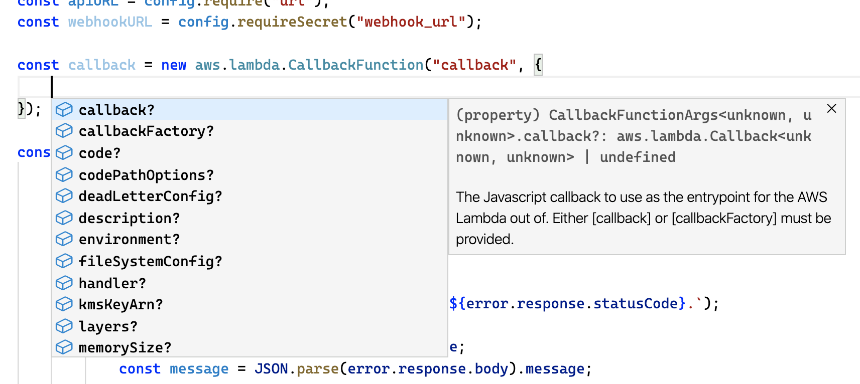Click the webhookURL variable name
Screen dimensions: 860x384
(110, 22)
